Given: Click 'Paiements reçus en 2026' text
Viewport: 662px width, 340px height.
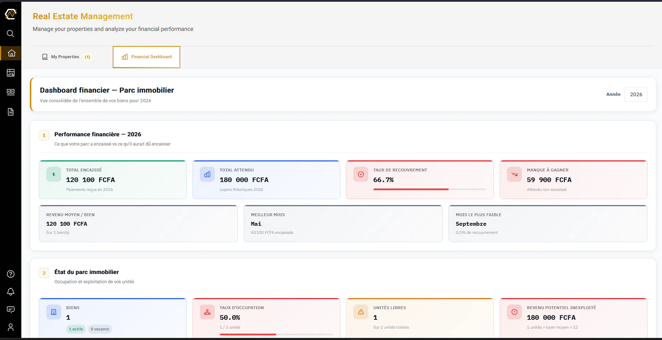Looking at the screenshot, I should pyautogui.click(x=90, y=190).
